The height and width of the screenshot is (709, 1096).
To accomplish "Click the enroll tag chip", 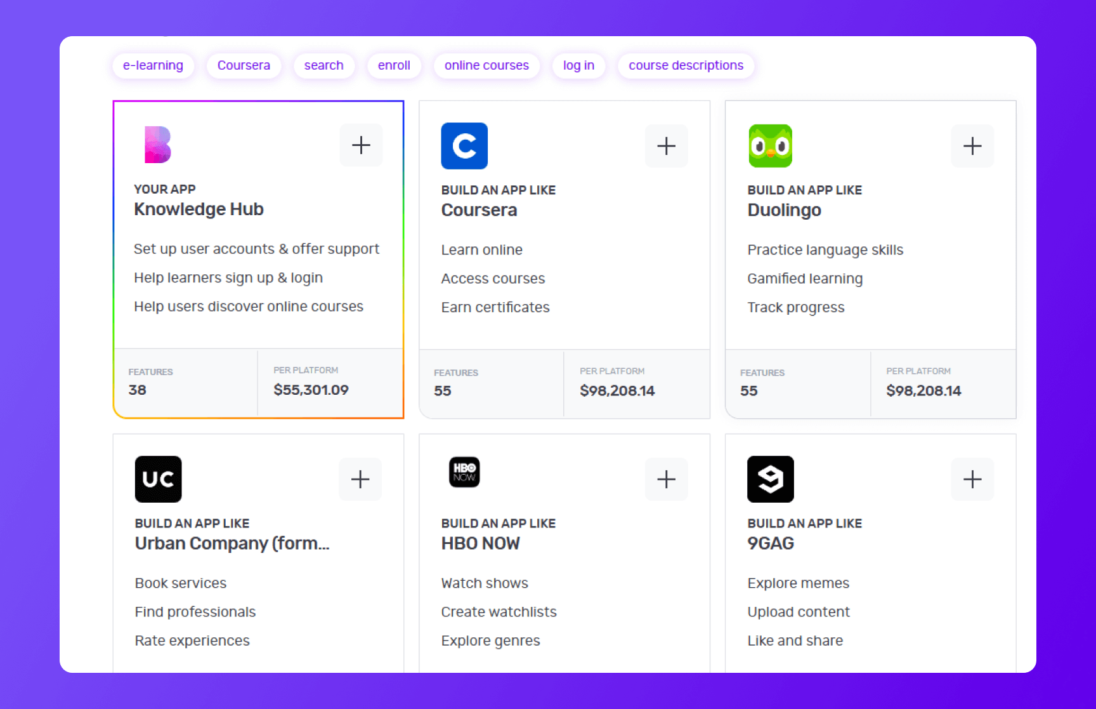I will point(394,65).
